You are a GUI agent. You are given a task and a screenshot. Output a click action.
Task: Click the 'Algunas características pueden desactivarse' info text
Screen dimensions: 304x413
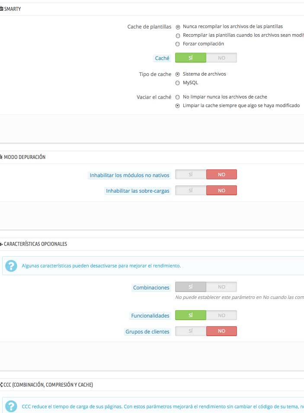pos(101,266)
